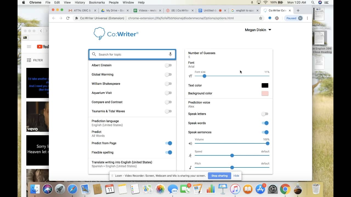Bookmark this page with the star icon

[261, 18]
